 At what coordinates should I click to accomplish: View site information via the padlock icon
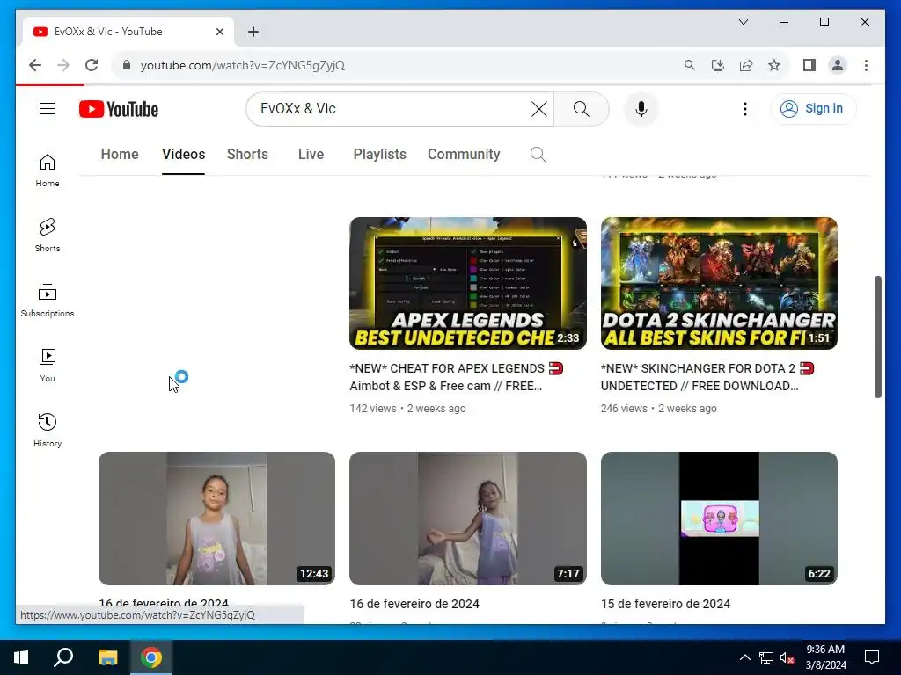pyautogui.click(x=127, y=65)
